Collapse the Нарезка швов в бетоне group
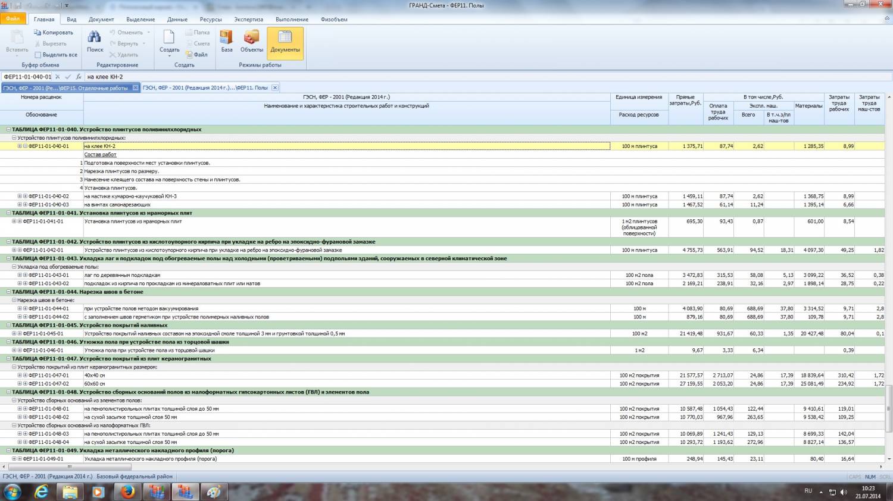Screen dimensions: 893x501 tap(14, 301)
